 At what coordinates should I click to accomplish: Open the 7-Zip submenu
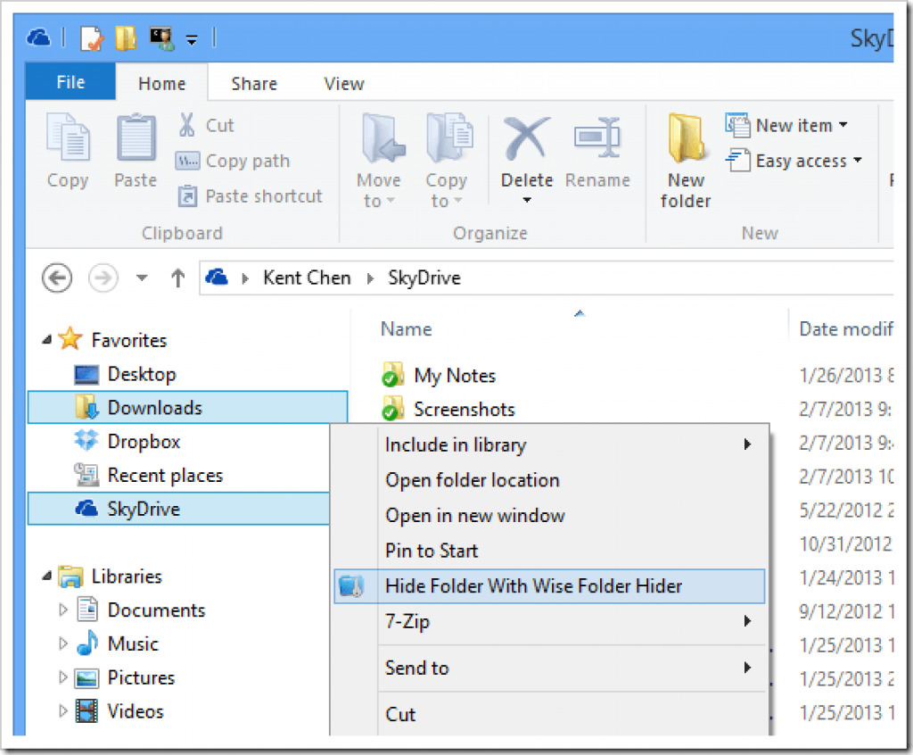point(549,621)
